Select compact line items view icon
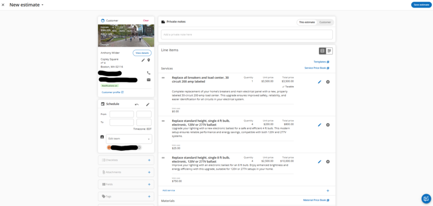 (329, 51)
